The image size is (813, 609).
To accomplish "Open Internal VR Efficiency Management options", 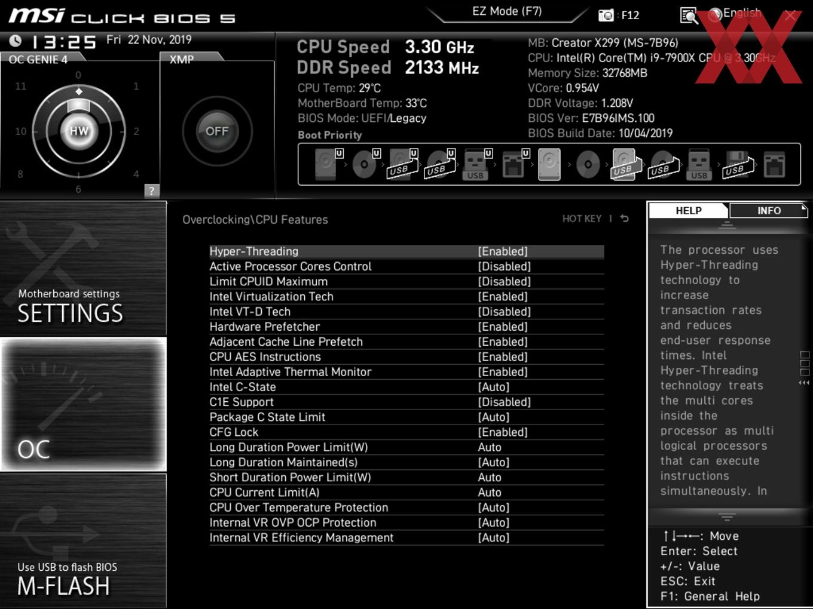I will click(x=406, y=537).
